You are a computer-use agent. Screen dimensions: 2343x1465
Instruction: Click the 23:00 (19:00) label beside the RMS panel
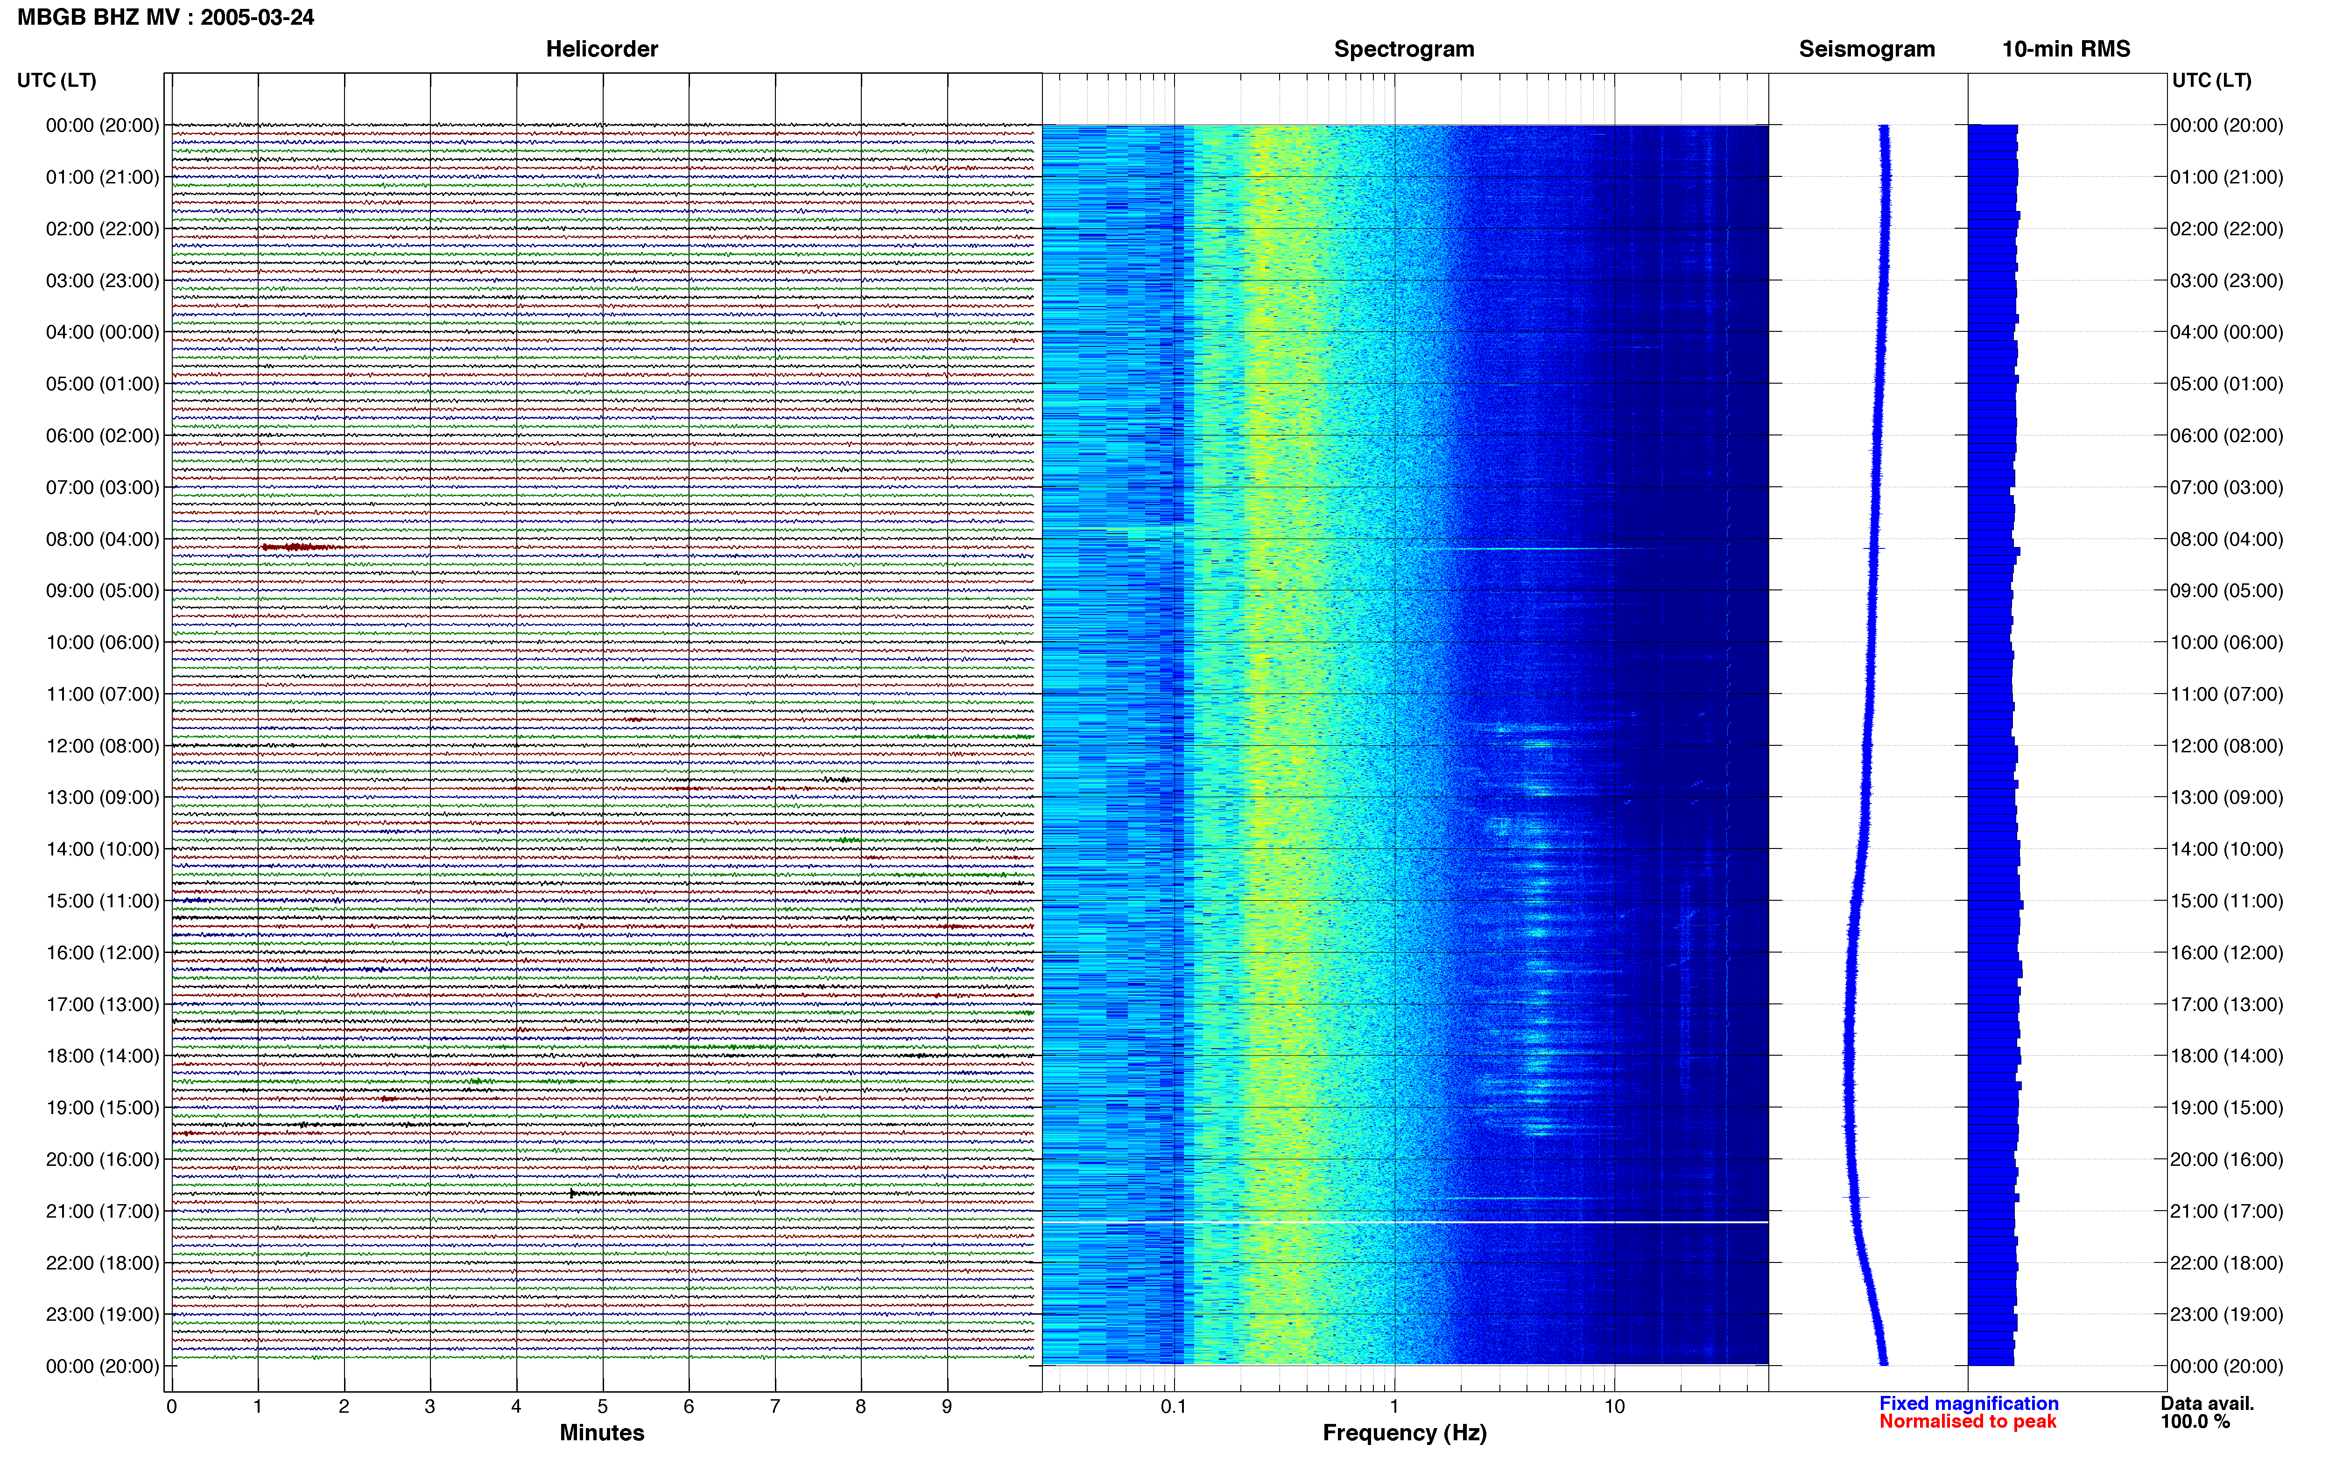click(2227, 1314)
